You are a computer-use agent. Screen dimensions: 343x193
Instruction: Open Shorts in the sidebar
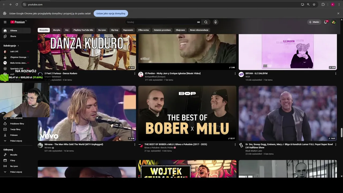tap(17, 36)
